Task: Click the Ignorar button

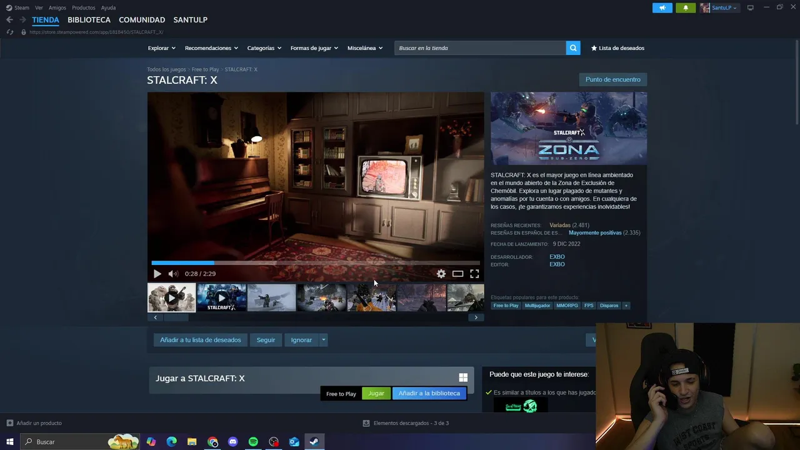Action: click(301, 340)
